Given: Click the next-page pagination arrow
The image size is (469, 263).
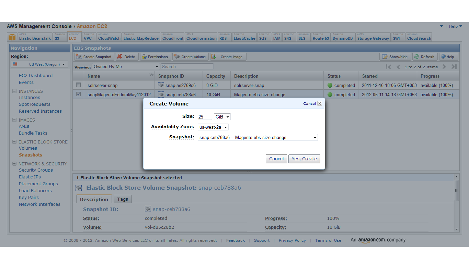Looking at the screenshot, I should click(x=444, y=67).
